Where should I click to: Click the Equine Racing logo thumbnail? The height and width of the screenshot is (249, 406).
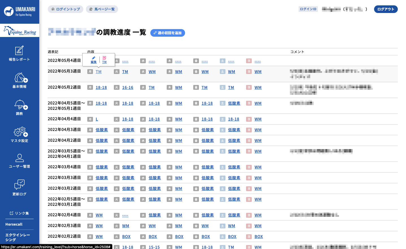tap(20, 31)
